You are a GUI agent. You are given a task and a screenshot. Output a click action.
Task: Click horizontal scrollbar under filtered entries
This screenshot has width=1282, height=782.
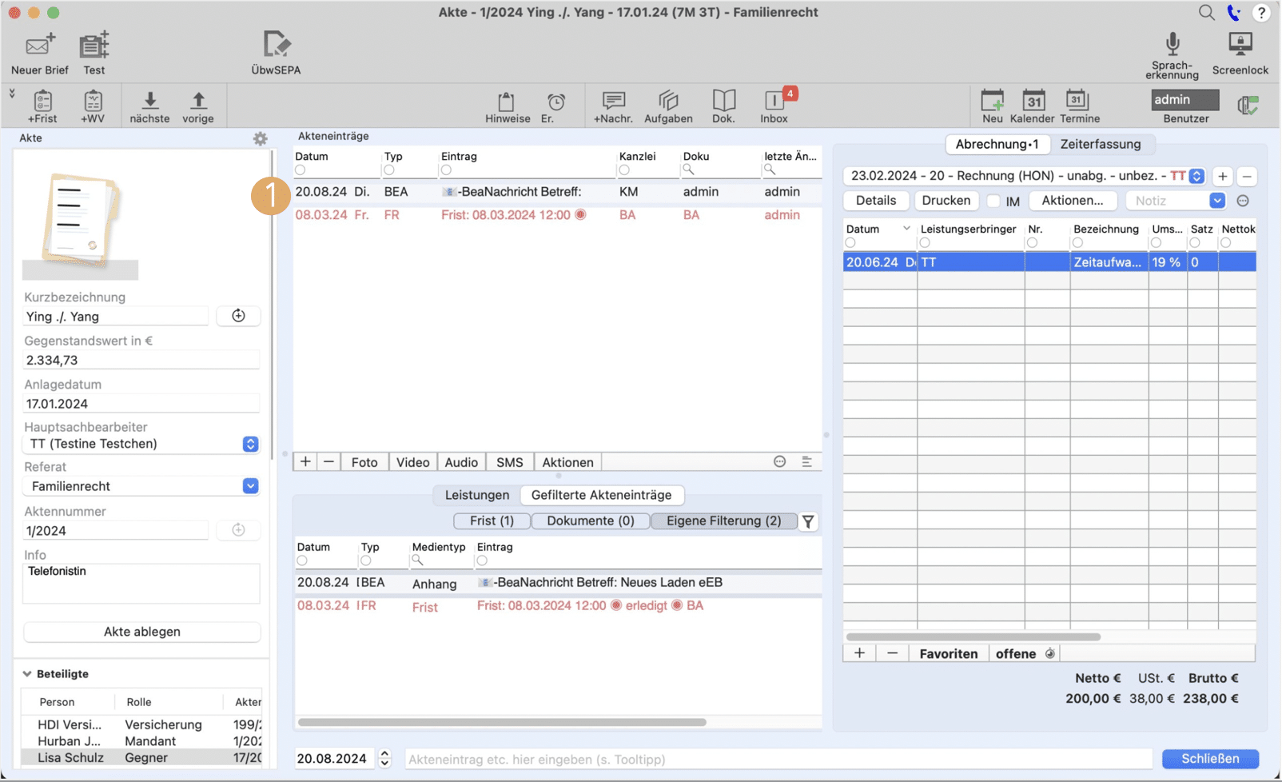502,722
